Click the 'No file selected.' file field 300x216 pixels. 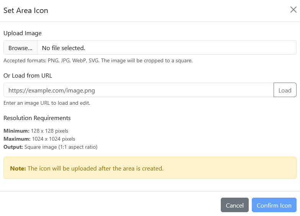(166, 48)
